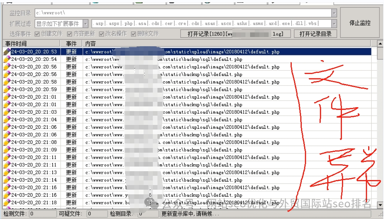The height and width of the screenshot is (219, 384).
Task: Click the 打开记录目录 button
Action: pos(315,34)
